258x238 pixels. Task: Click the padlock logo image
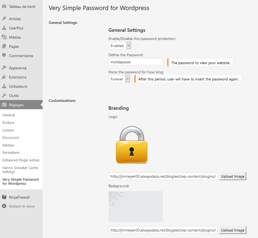tap(132, 145)
